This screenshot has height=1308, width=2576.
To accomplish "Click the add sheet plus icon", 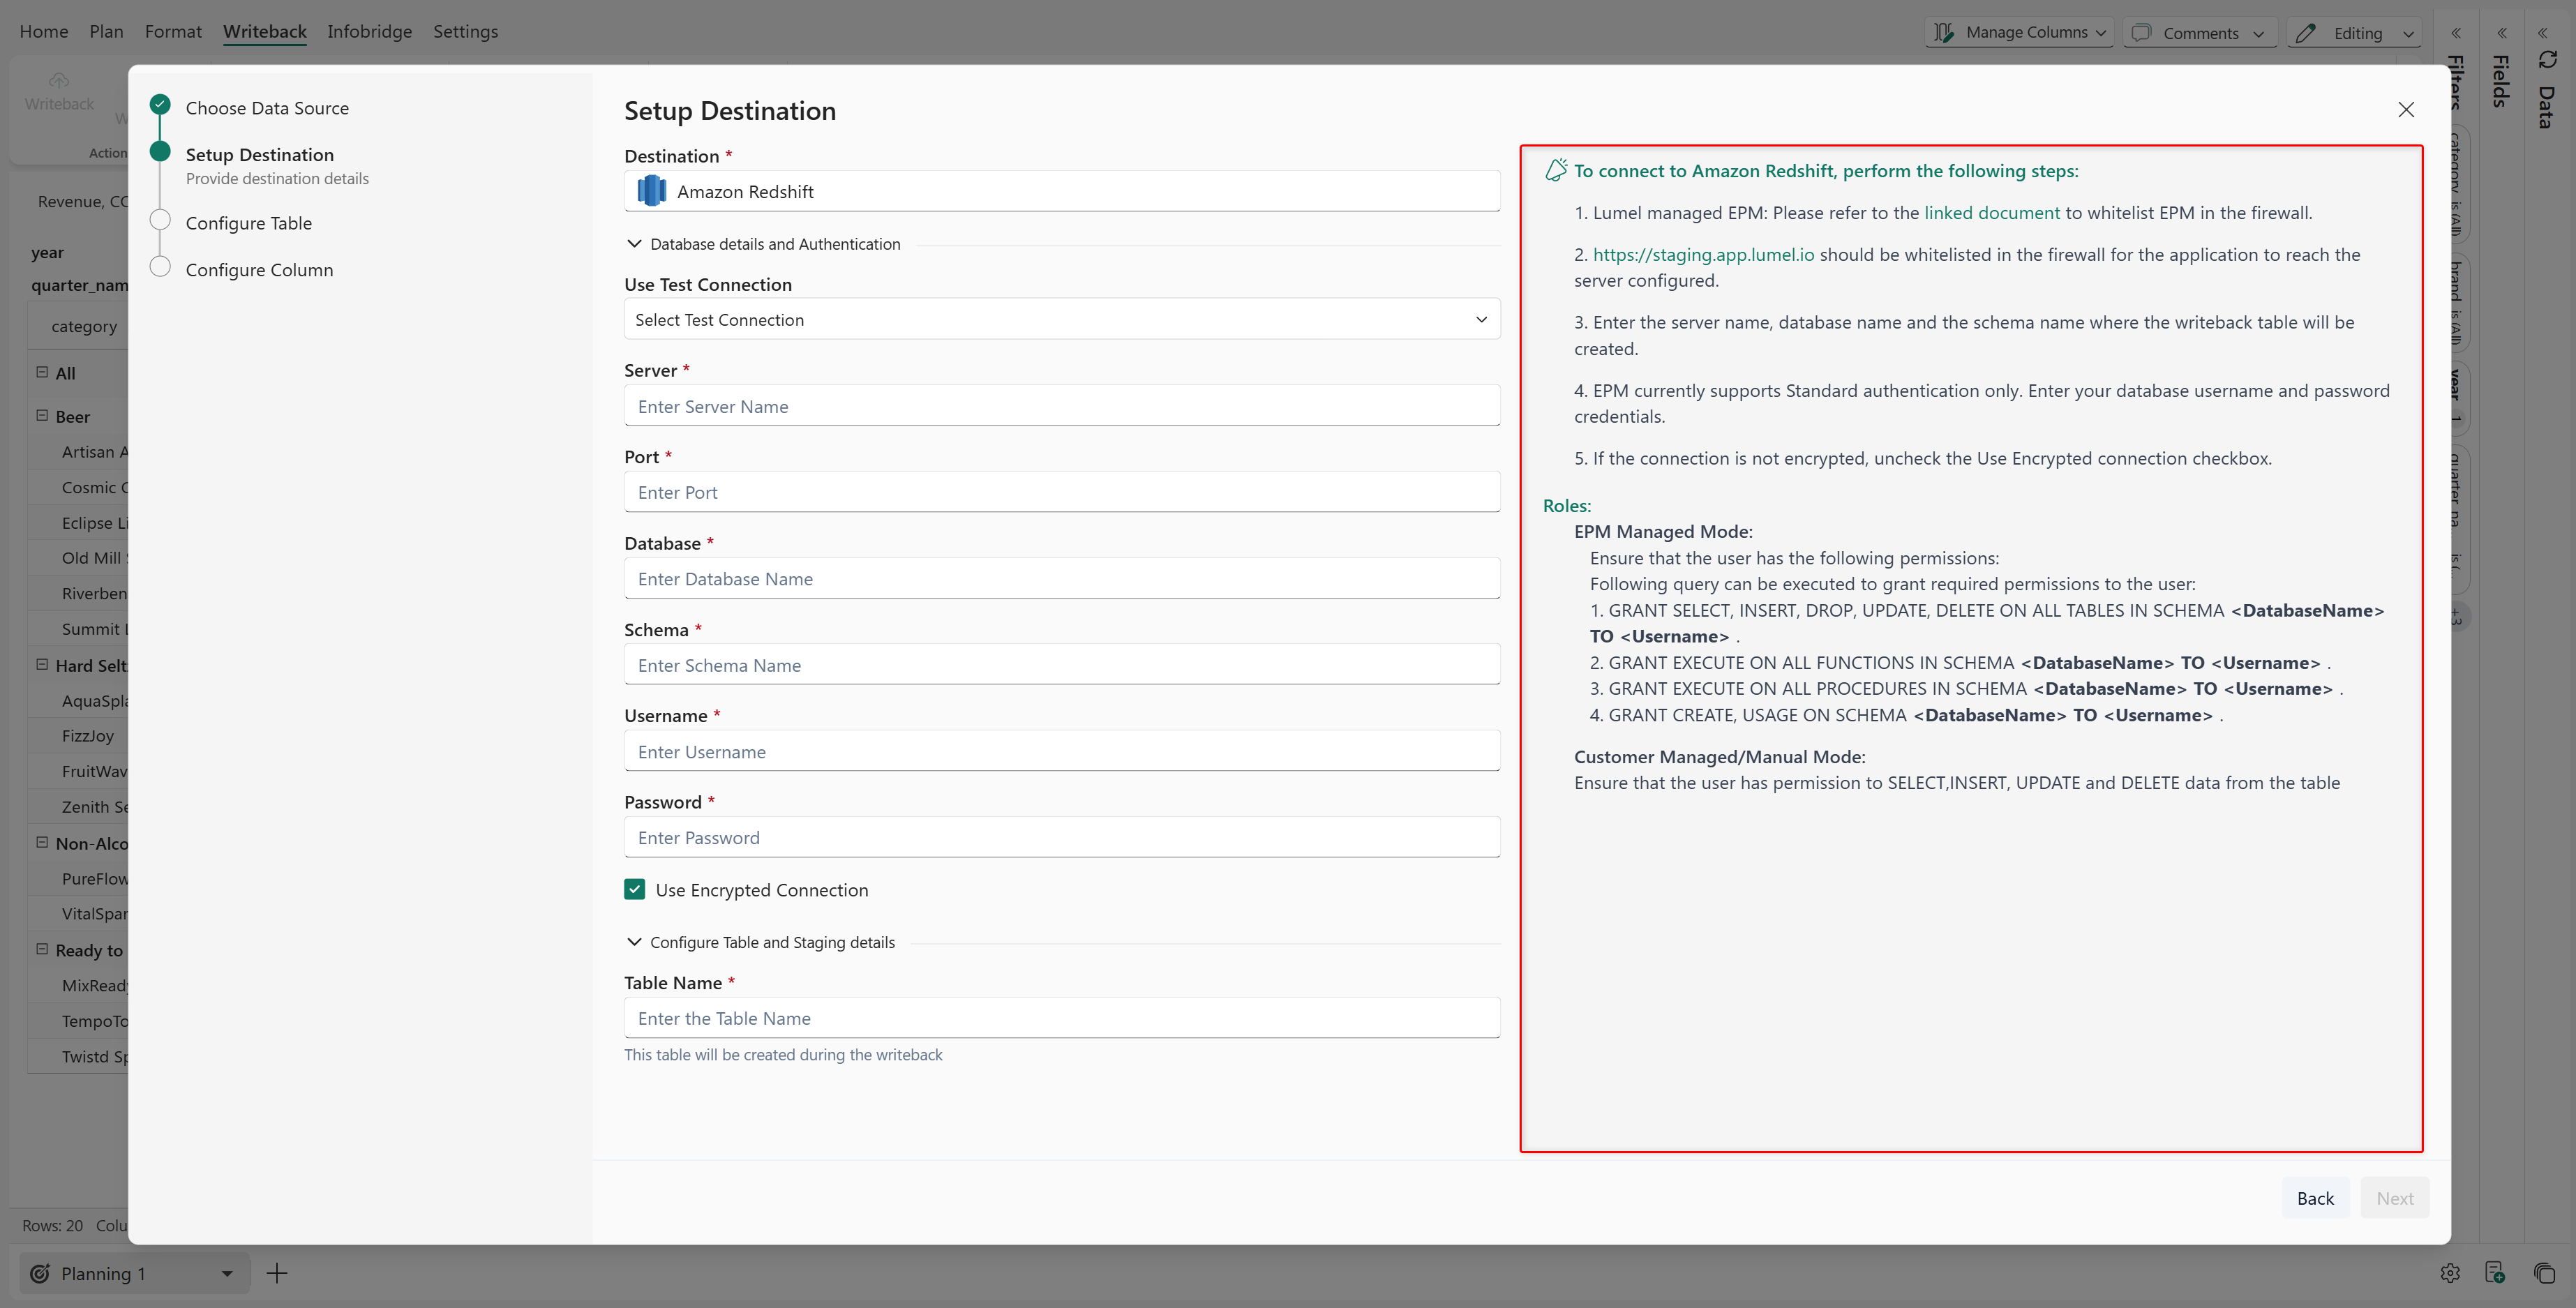I will tap(277, 1273).
